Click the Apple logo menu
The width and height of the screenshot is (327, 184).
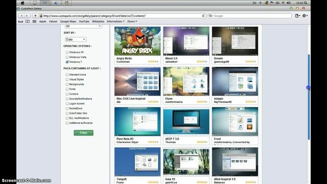point(22,3)
